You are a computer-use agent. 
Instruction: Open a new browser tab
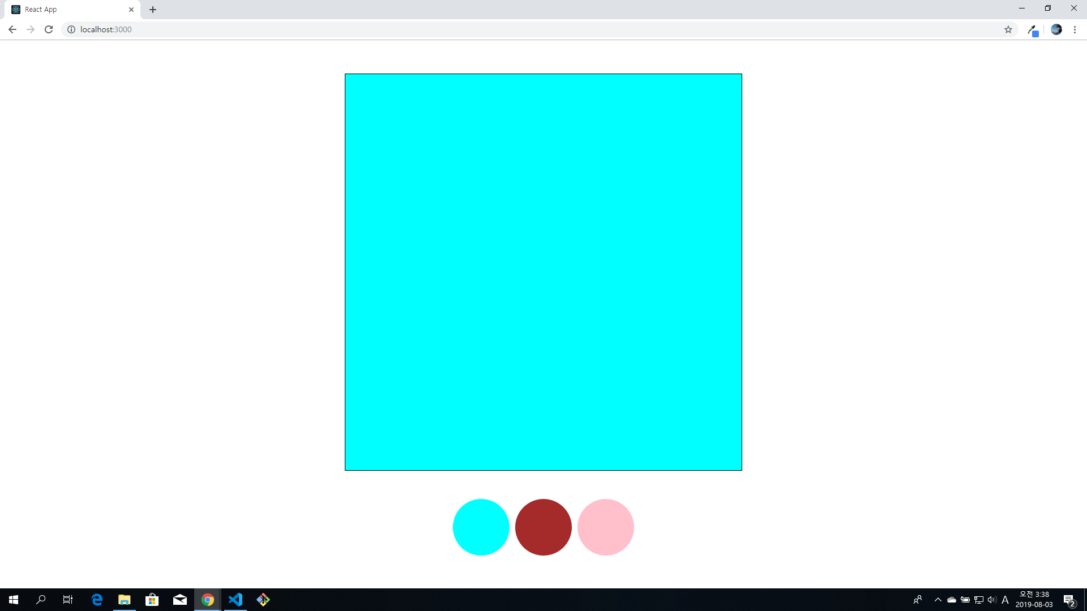[153, 10]
